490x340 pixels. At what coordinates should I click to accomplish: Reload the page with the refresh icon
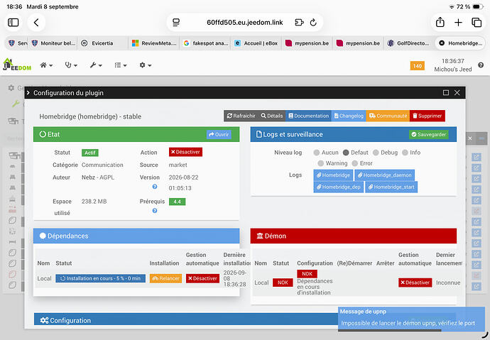click(313, 23)
